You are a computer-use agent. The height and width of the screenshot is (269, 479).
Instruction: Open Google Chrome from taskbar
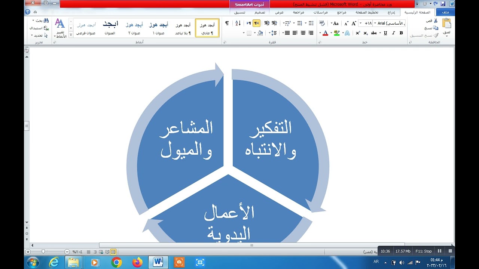click(116, 263)
